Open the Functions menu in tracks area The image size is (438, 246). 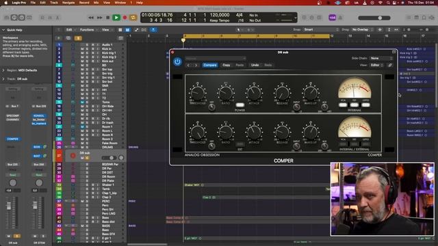(88, 29)
